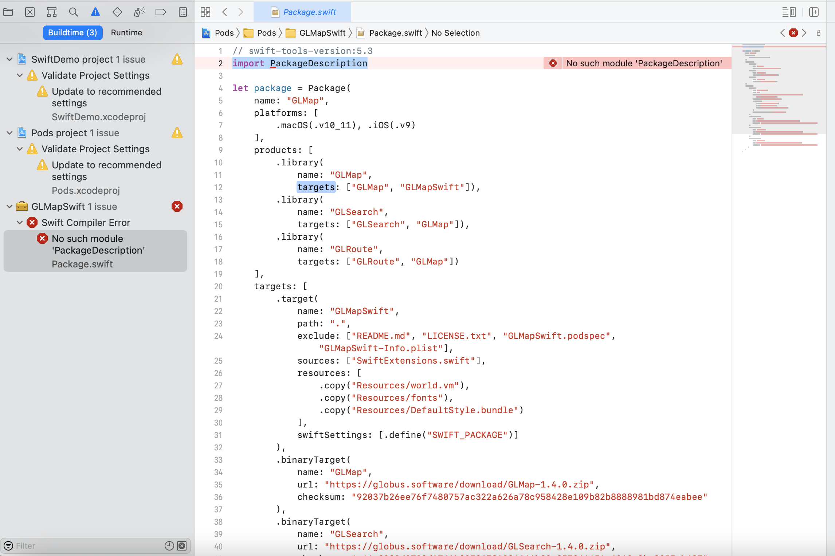Collapse the Swift Compiler Error group

tap(20, 223)
